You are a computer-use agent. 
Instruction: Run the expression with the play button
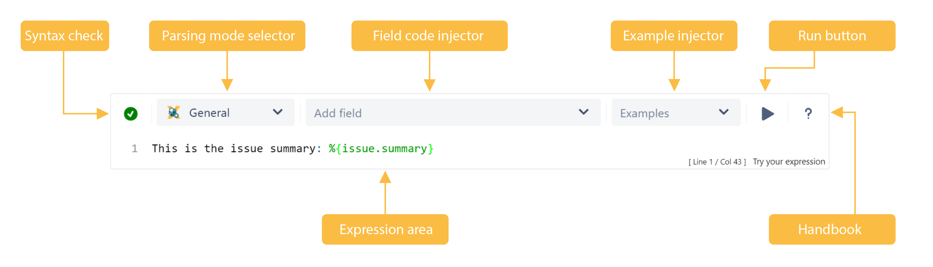click(x=768, y=114)
